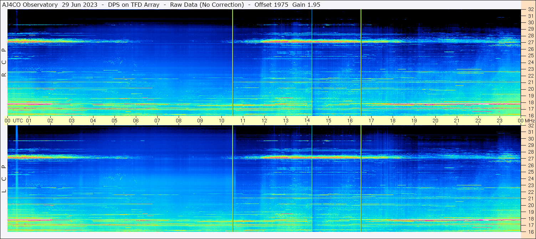The image size is (536, 239).
Task: Click the vertical 'L C P' panel label
Action: [x=4, y=179]
